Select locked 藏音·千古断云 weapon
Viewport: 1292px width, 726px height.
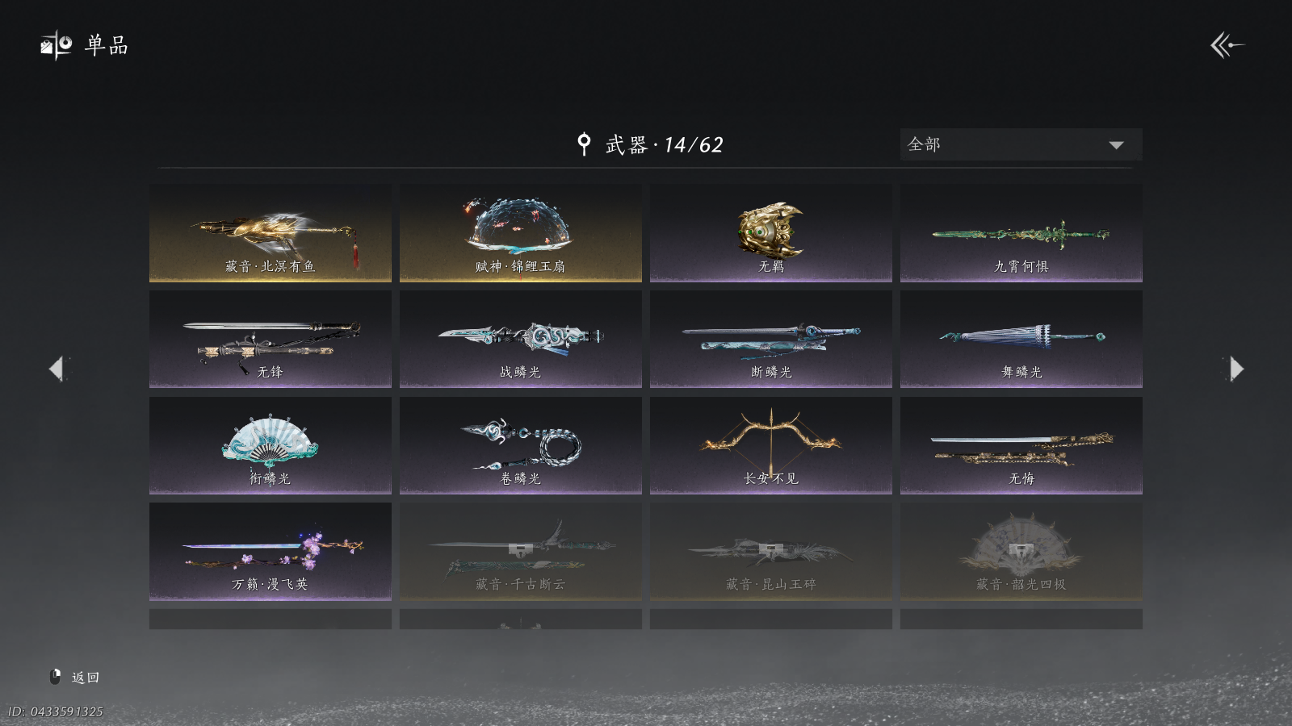coord(521,551)
